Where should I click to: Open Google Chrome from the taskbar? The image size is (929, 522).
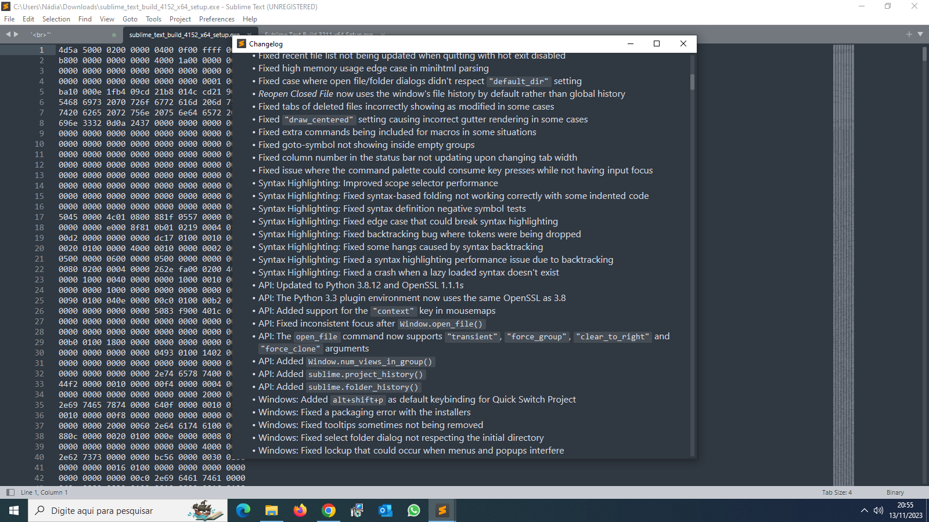(x=329, y=510)
